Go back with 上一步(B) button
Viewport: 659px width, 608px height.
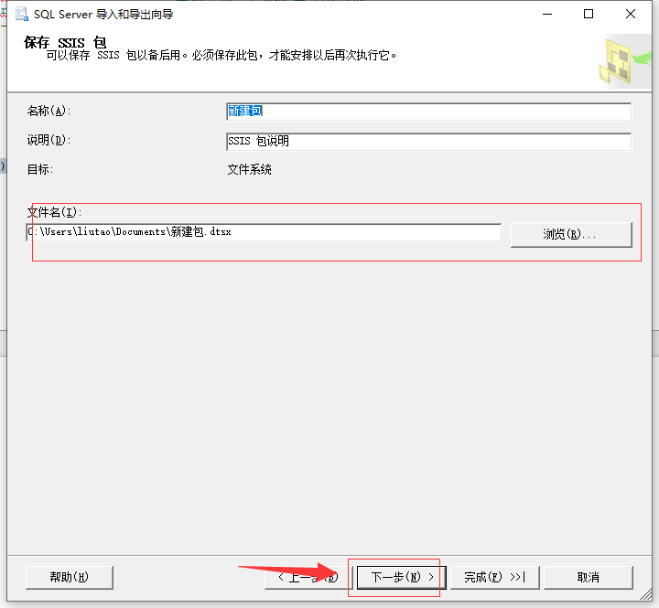pyautogui.click(x=308, y=577)
